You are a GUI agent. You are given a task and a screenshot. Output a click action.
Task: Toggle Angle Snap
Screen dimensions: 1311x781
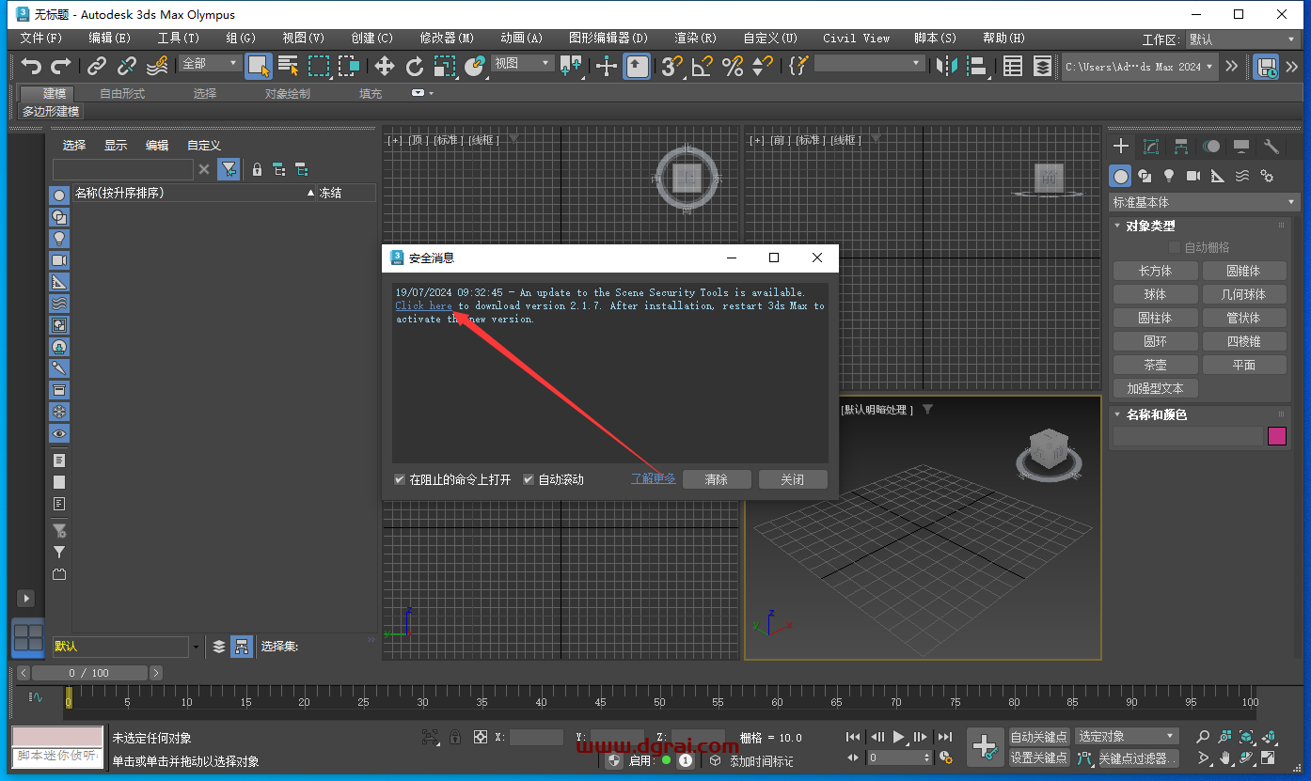(702, 66)
